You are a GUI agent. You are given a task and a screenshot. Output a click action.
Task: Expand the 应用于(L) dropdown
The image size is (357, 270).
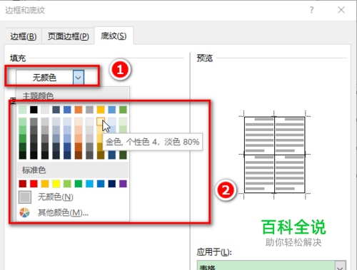tap(341, 266)
